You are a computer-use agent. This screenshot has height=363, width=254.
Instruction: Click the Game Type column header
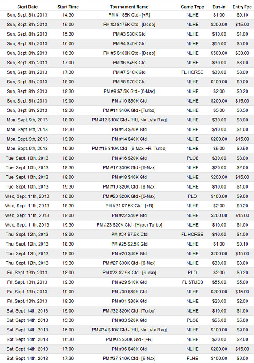[192, 7]
